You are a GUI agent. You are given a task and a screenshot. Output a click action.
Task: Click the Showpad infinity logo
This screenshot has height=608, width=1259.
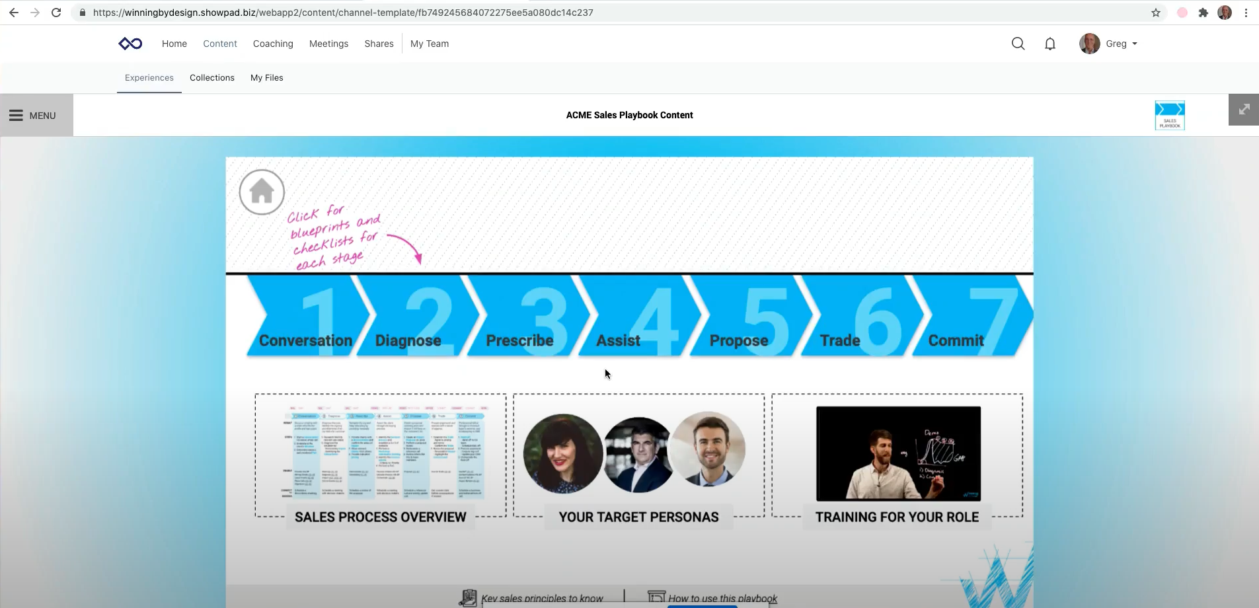[x=130, y=44]
